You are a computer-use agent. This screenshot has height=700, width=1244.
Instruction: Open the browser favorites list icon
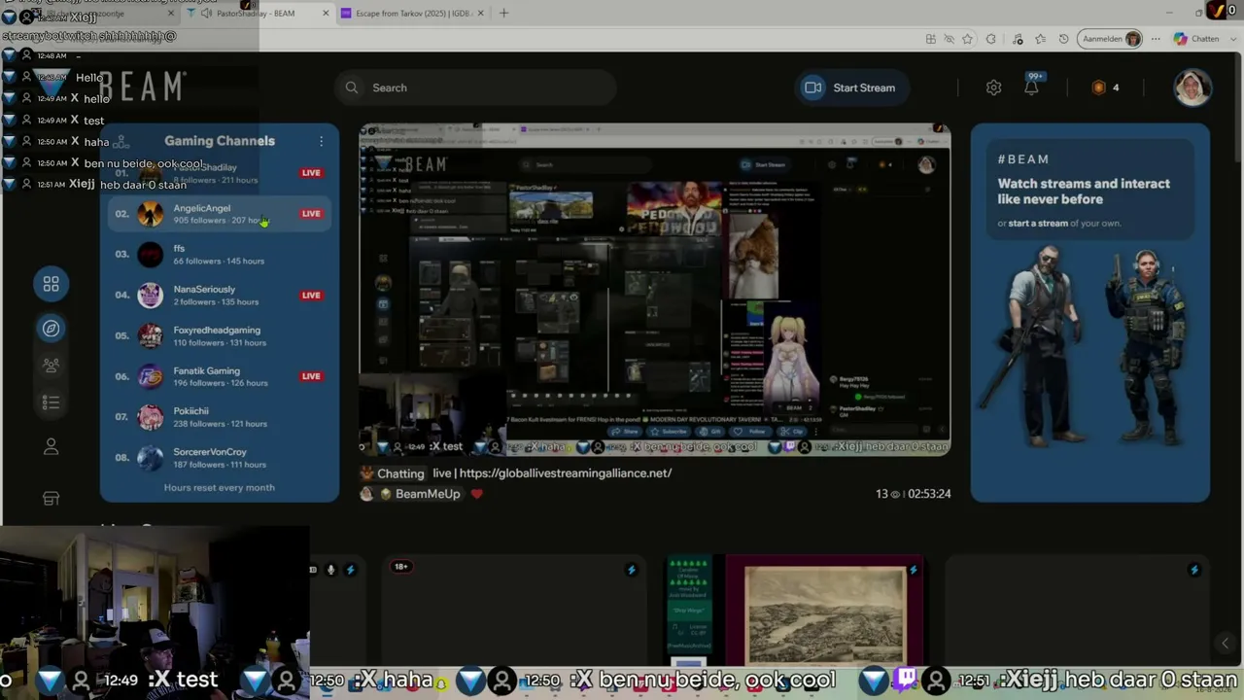coord(1041,39)
